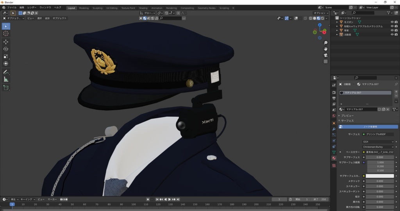Switch to Material Preview shading mode
The image size is (400, 211).
coord(318,18)
